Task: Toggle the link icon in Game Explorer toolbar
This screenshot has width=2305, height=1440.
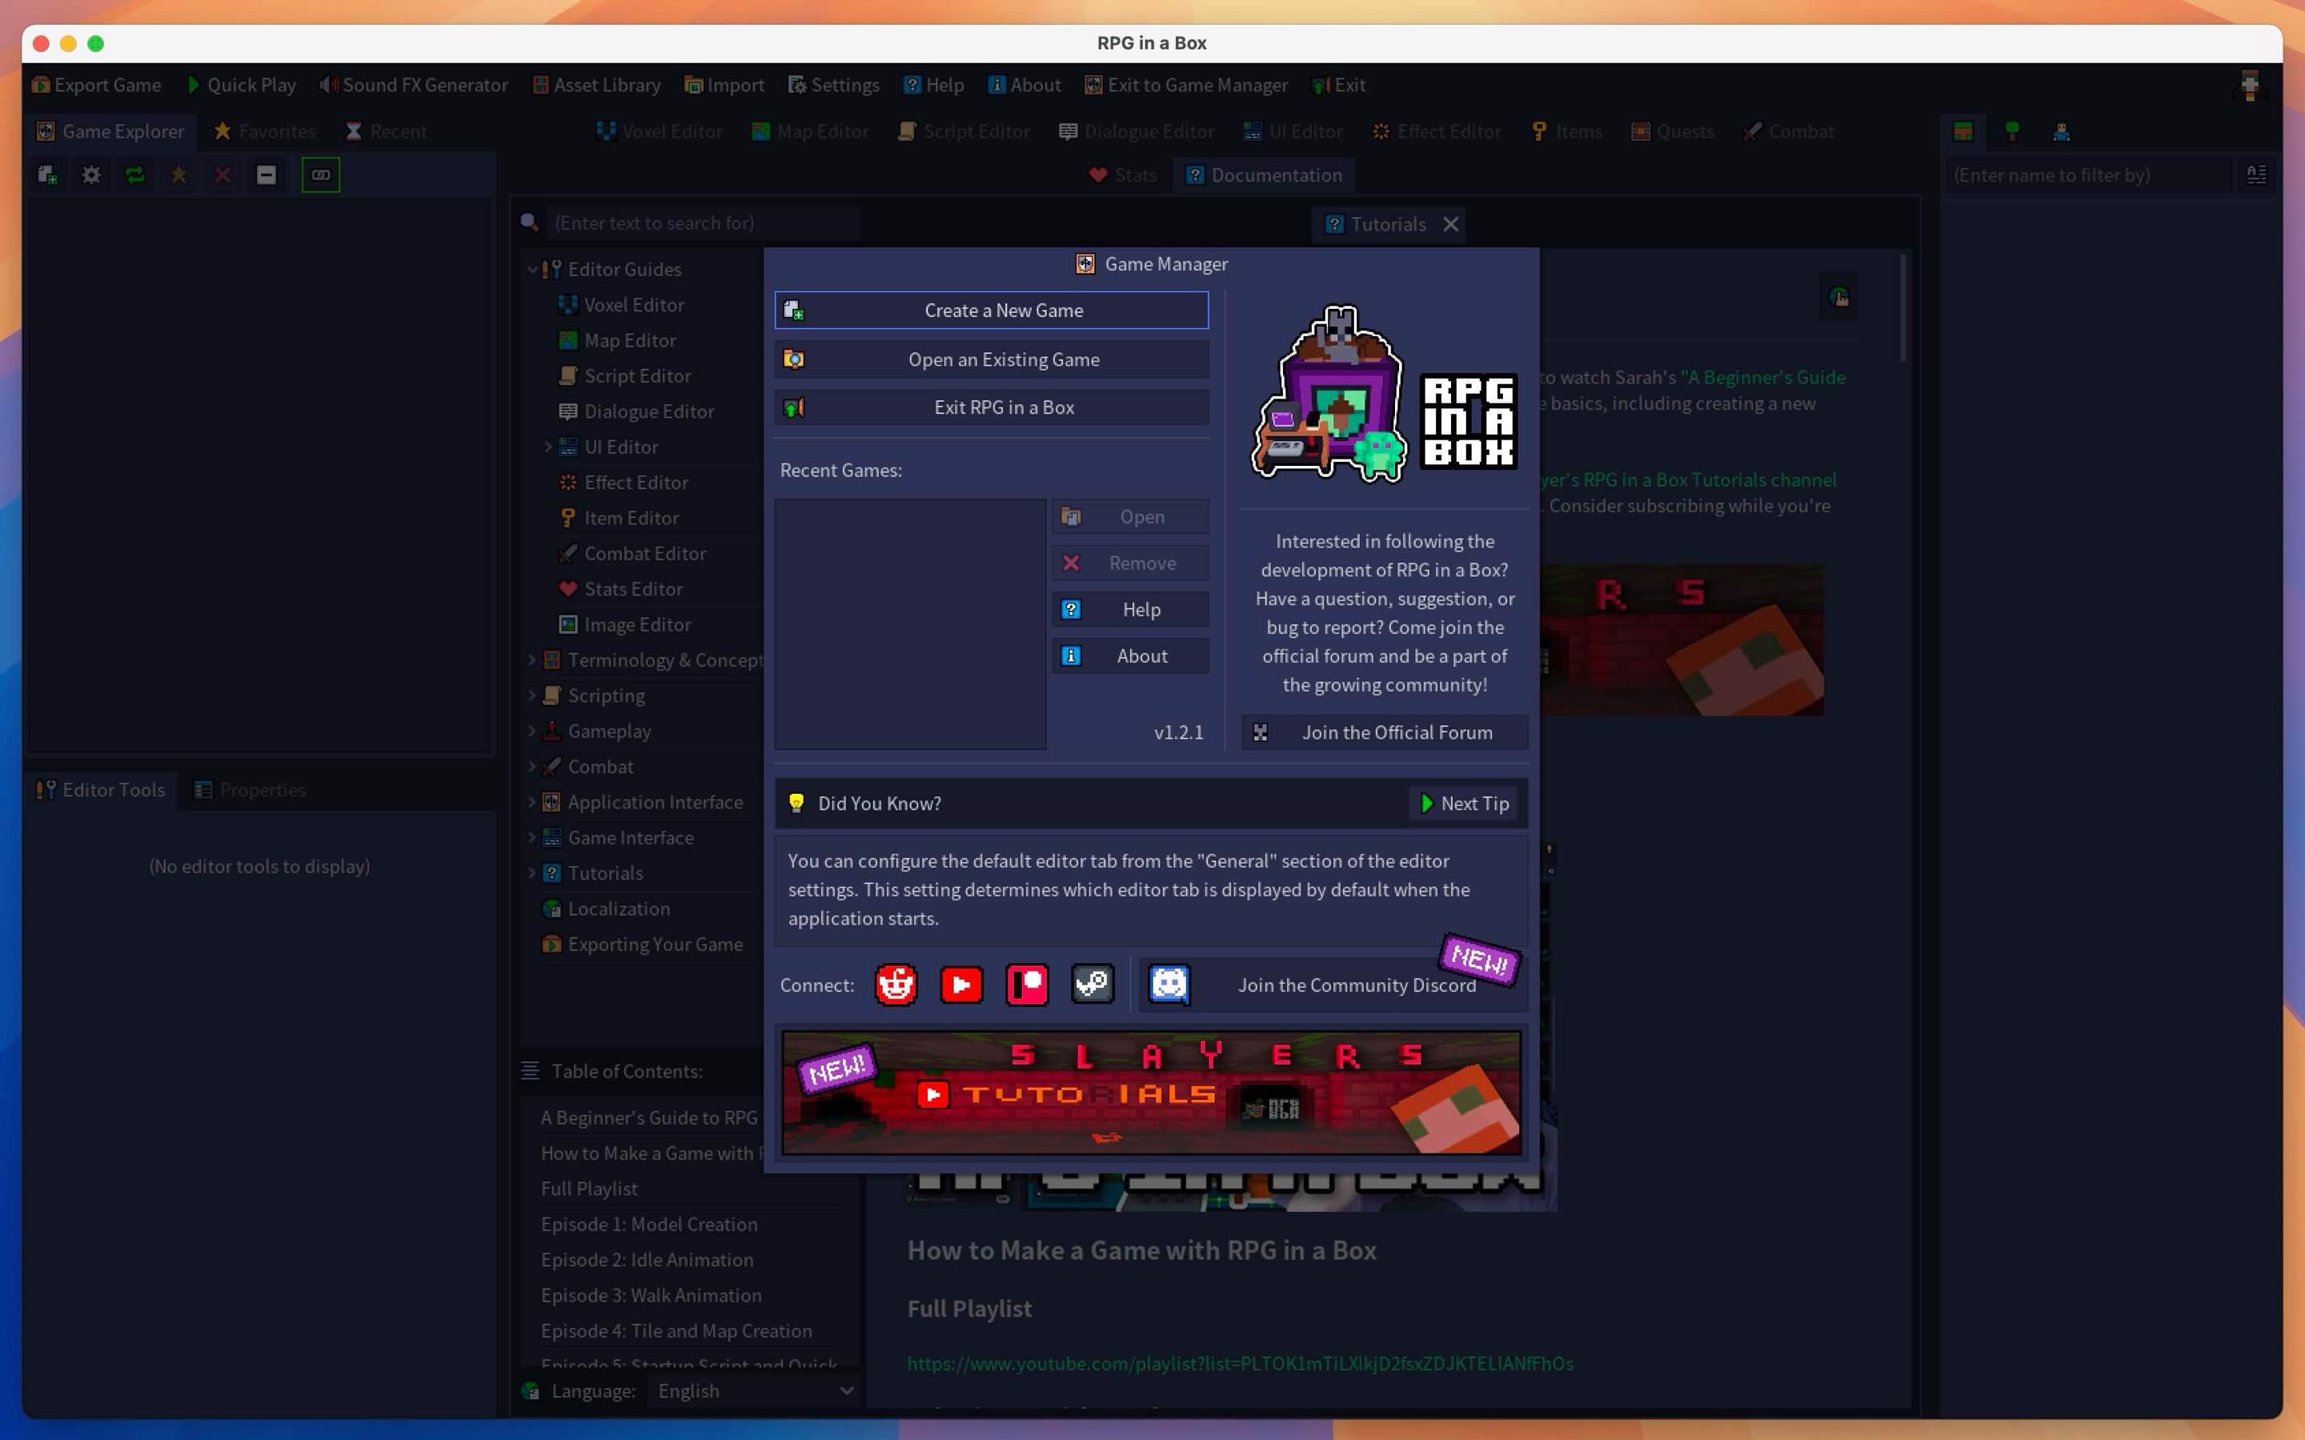Action: tap(321, 175)
